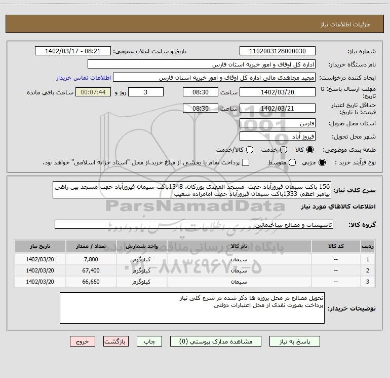Click the تعداد / مقدار column header

pyautogui.click(x=91, y=246)
